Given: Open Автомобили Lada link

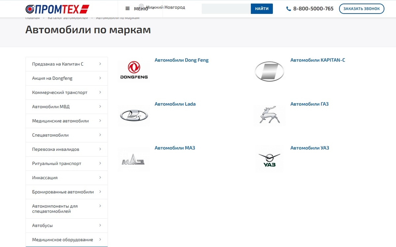Looking at the screenshot, I should tap(175, 104).
